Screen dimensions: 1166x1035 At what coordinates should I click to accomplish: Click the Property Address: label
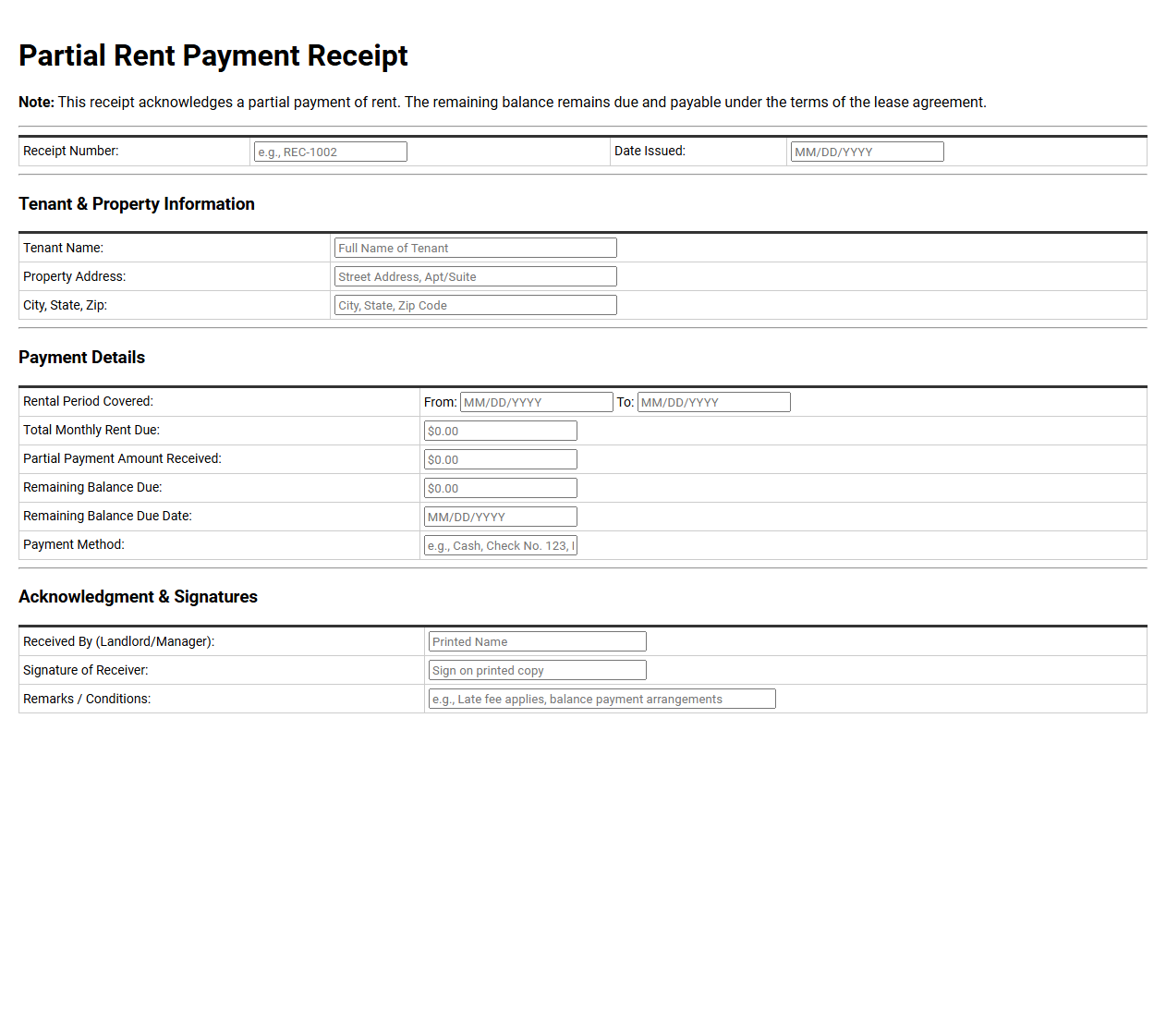pyautogui.click(x=75, y=276)
